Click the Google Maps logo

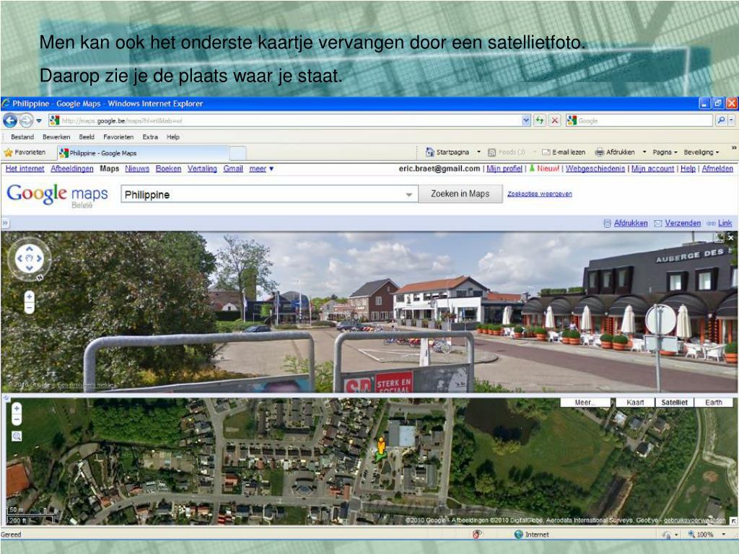pos(57,195)
